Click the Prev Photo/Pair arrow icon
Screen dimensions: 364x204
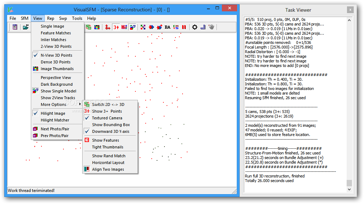pyautogui.click(x=35, y=136)
